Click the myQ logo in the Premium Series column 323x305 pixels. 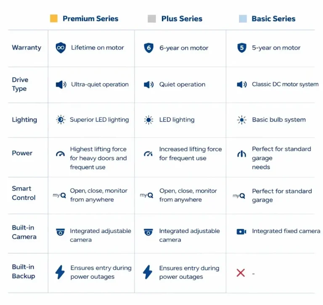tap(59, 195)
